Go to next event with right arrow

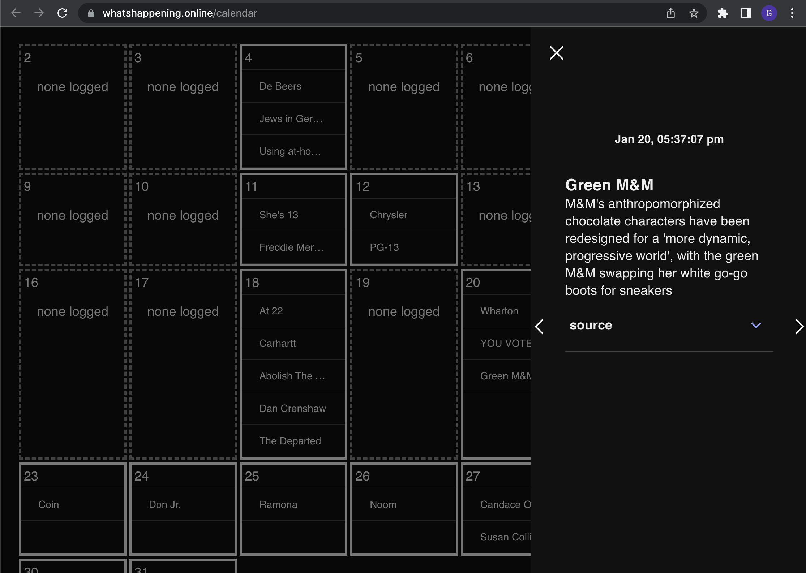coord(799,327)
